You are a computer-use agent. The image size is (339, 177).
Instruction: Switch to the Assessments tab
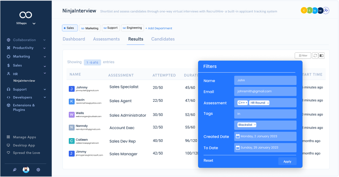click(106, 39)
